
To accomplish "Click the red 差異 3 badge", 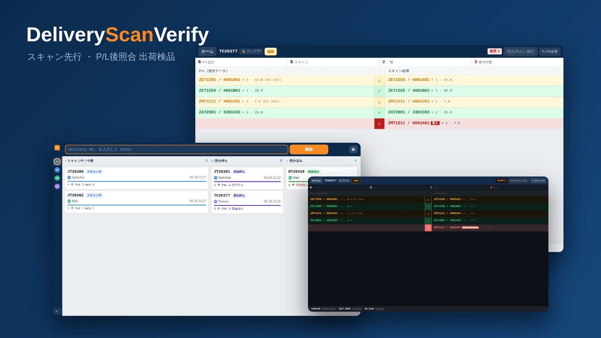I will click(x=494, y=51).
